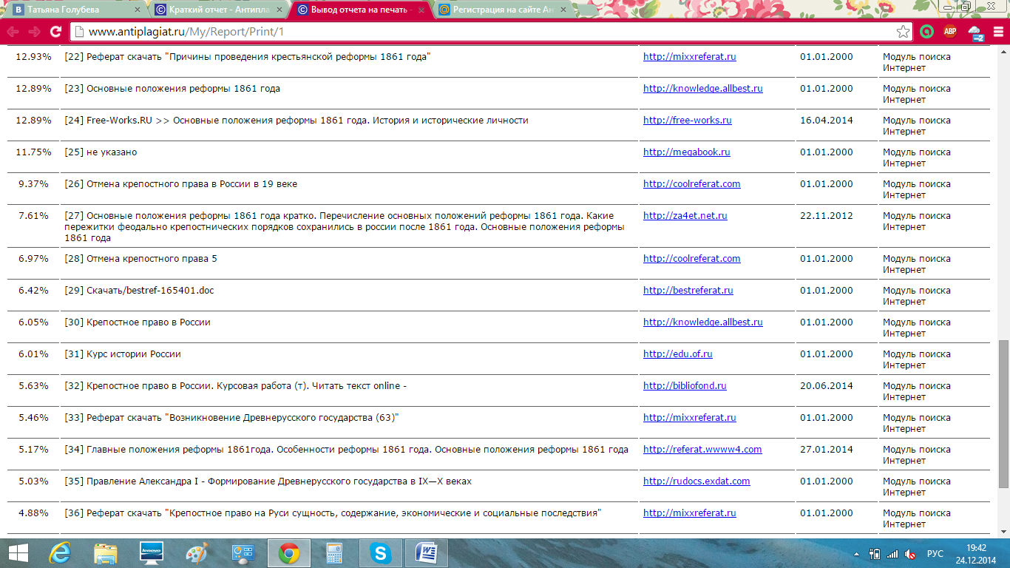1010x568 pixels.
Task: Click the 12.93% value in row [22]
Action: click(x=33, y=57)
